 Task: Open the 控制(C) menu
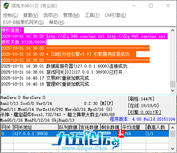10,15
